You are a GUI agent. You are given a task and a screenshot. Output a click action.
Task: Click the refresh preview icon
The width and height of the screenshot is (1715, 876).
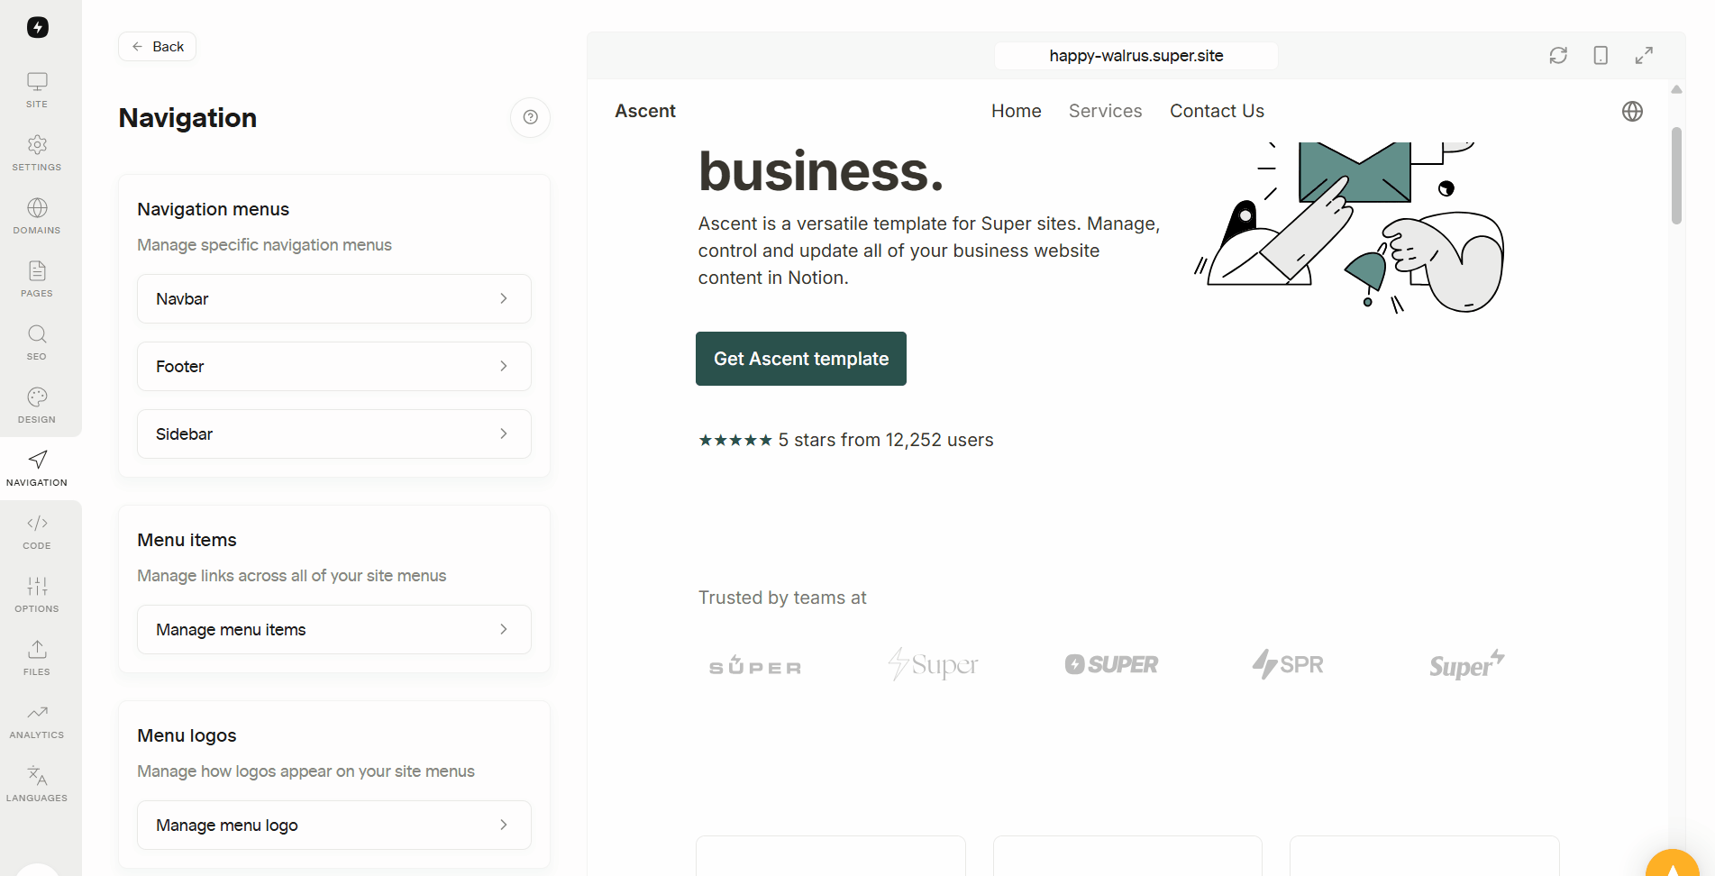click(x=1558, y=56)
